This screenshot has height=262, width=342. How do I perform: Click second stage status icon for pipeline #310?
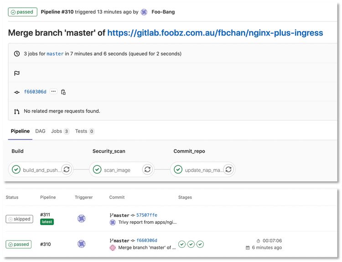[x=191, y=244]
